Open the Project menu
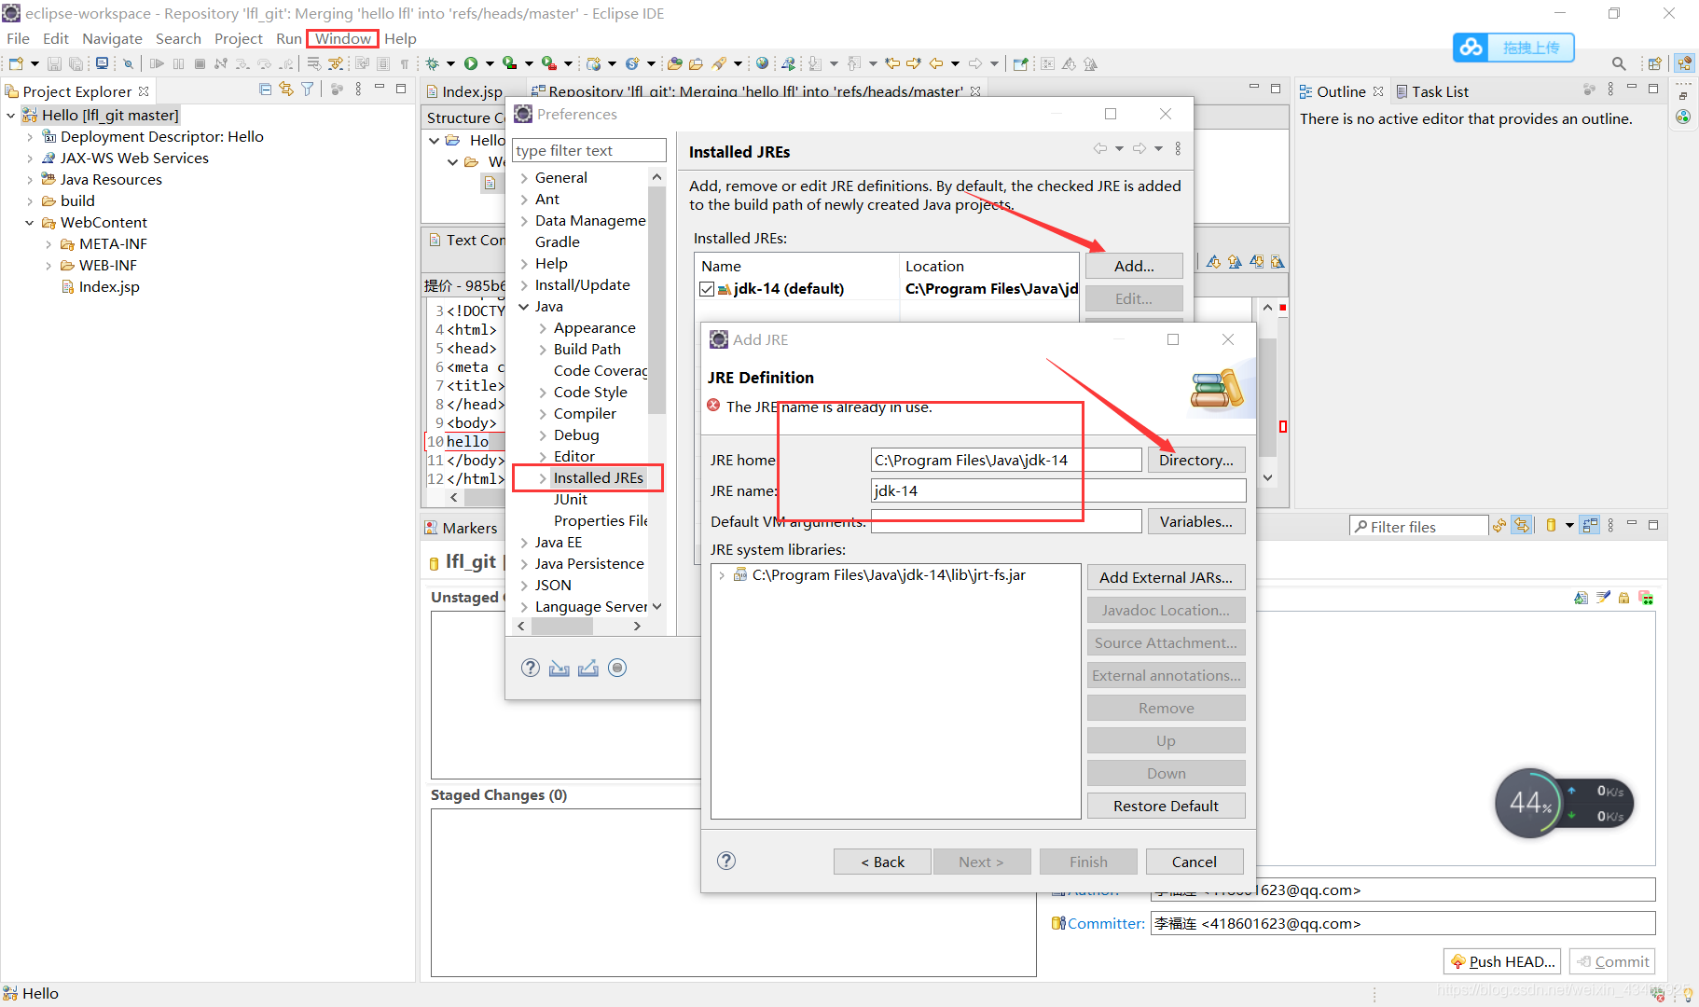This screenshot has width=1699, height=1007. [x=239, y=38]
